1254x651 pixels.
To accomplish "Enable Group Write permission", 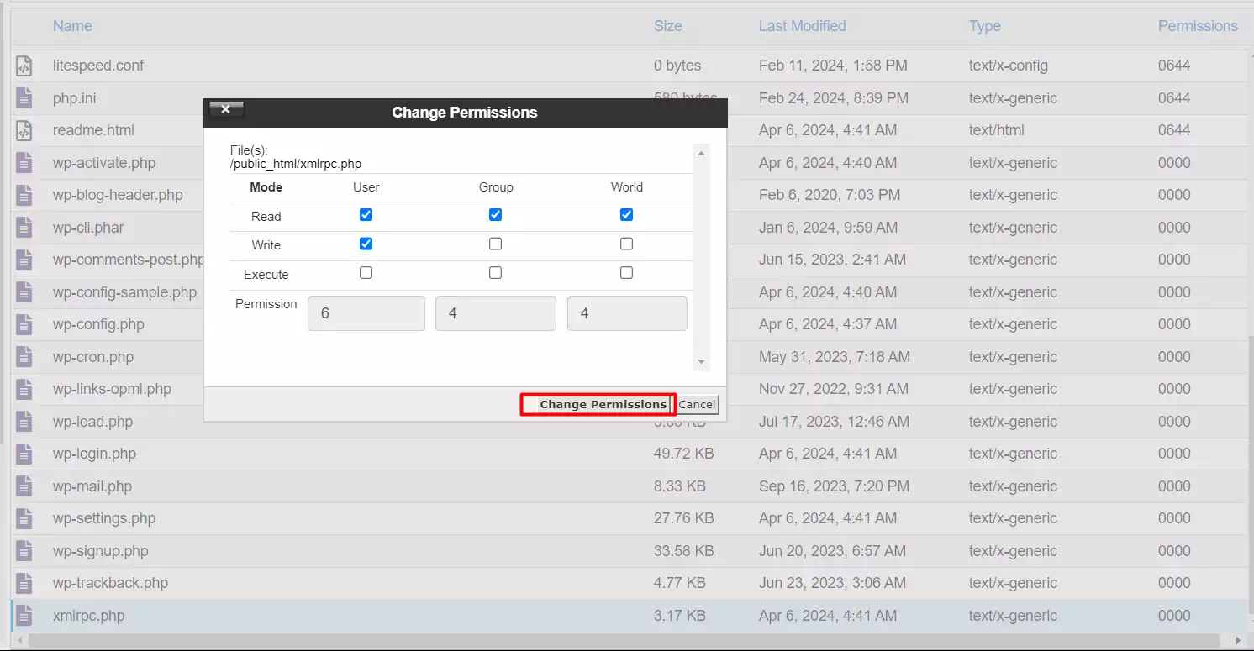I will click(x=495, y=244).
